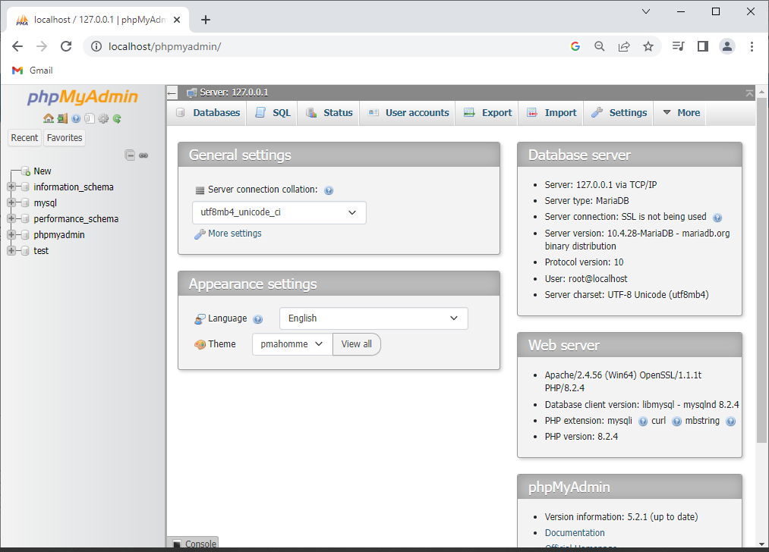
Task: Open the Console bar at bottom
Action: pyautogui.click(x=193, y=543)
